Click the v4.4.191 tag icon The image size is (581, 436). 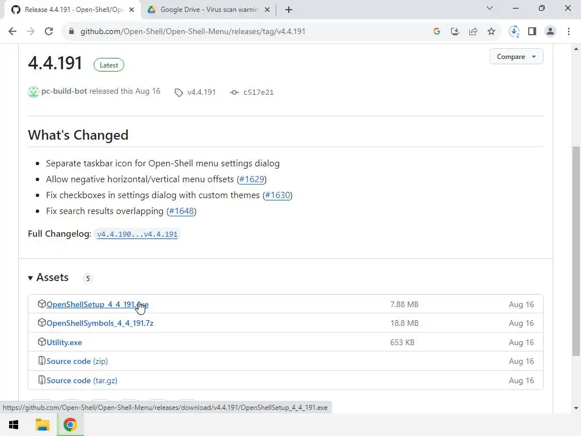click(179, 93)
